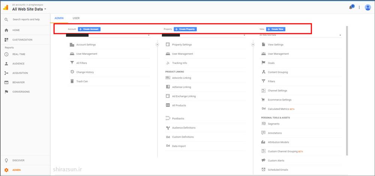Click the search magnifier icon
The height and width of the screenshot is (176, 375).
(x=6, y=20)
